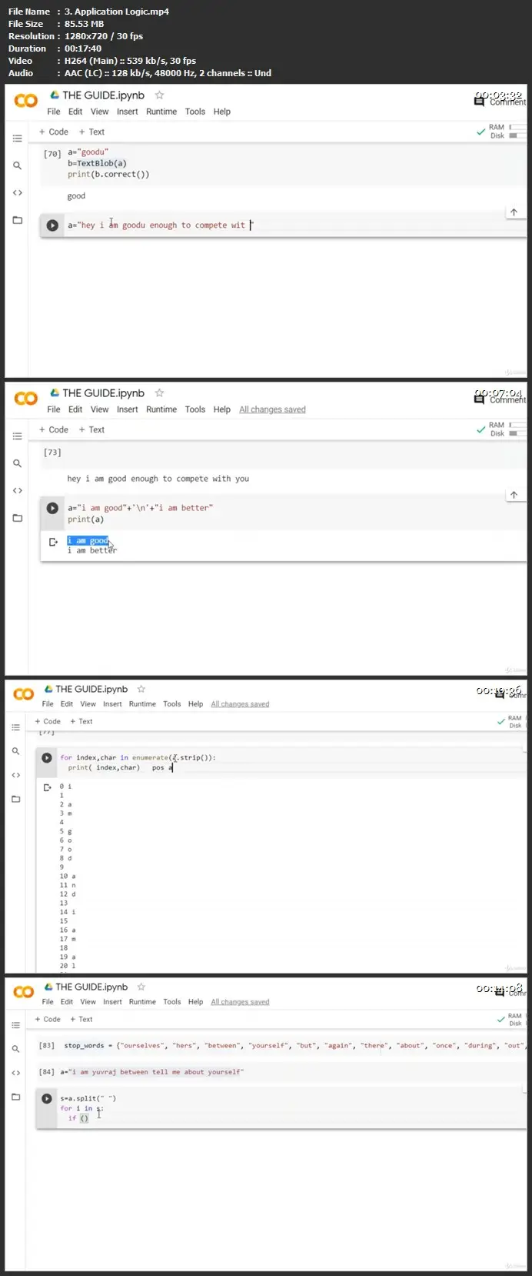Open table of contents icon left of "hey i am good enough" output
The width and height of the screenshot is (532, 1276).
(x=17, y=436)
